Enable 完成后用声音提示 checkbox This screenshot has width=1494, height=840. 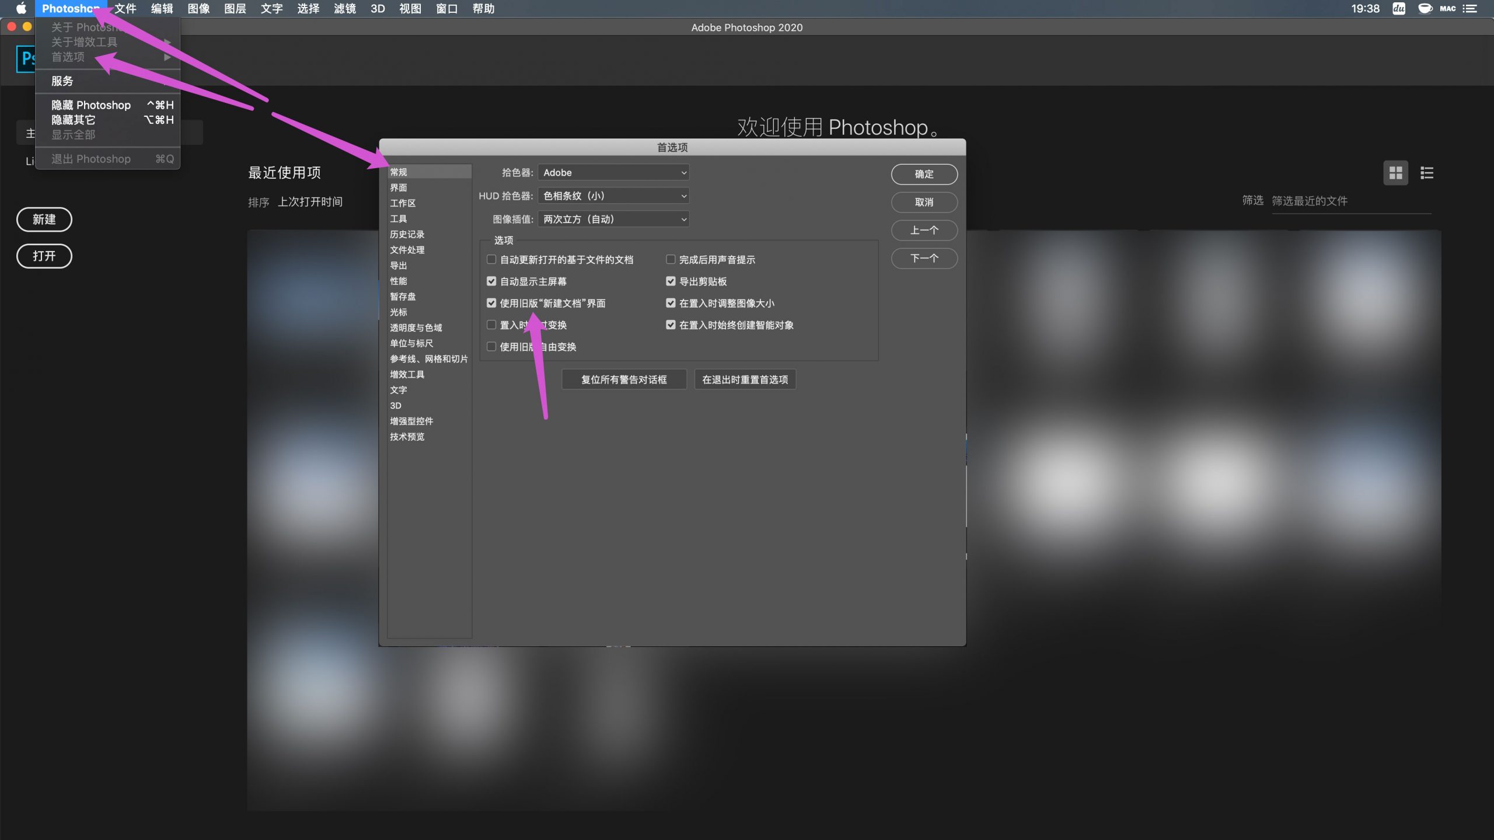click(x=671, y=259)
